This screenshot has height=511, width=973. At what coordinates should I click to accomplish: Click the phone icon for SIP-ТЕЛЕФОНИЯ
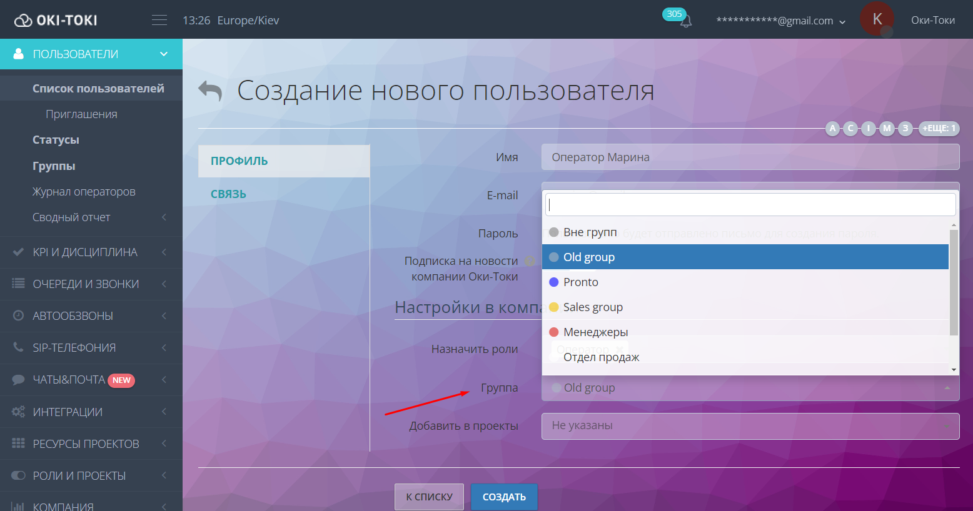coord(18,347)
